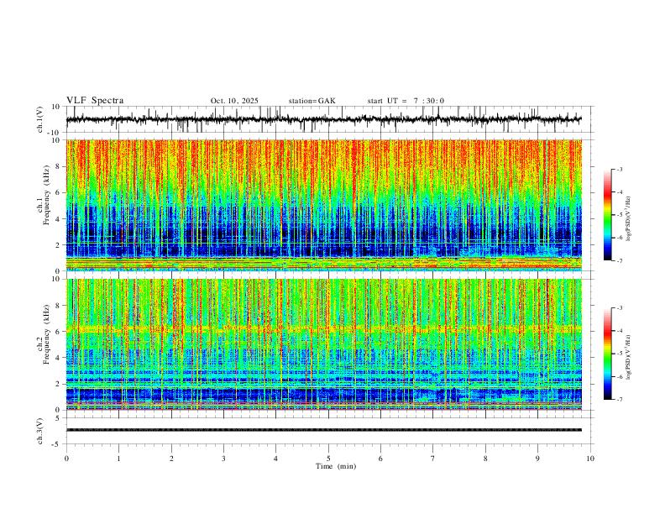The image size is (665, 514).
Task: Click the time axis tick label "8"
Action: click(x=485, y=459)
